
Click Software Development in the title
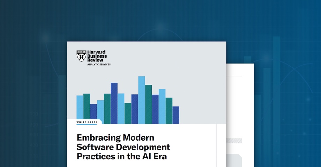123,147
